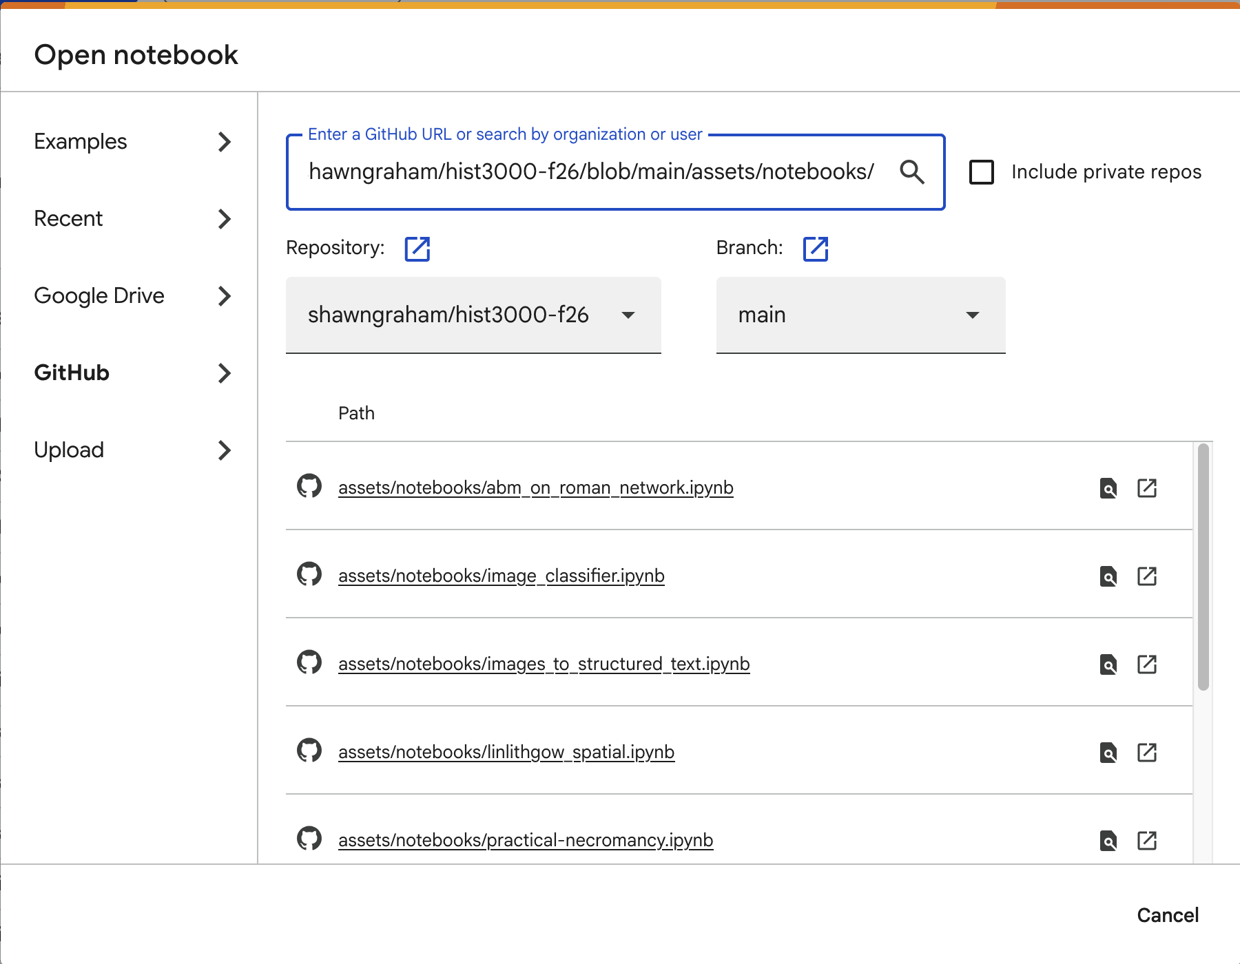Open the images_to_structured_text.ipynb notebook link
The image size is (1240, 964).
(x=544, y=664)
